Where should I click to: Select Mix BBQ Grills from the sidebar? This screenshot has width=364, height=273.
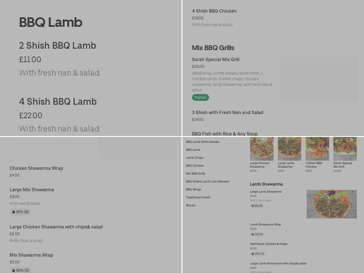pos(195,173)
